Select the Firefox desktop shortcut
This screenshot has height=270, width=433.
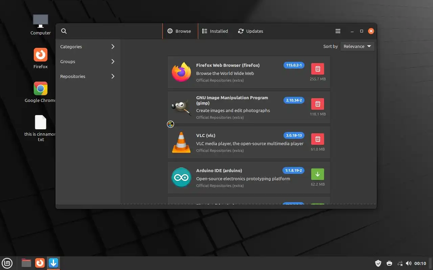[41, 58]
